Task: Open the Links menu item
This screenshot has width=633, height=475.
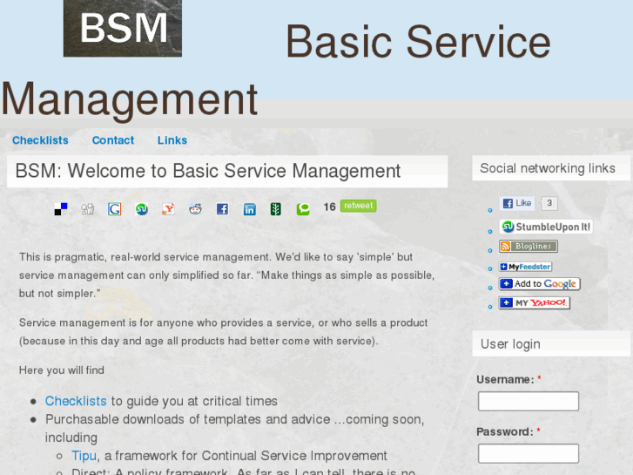Action: tap(172, 140)
